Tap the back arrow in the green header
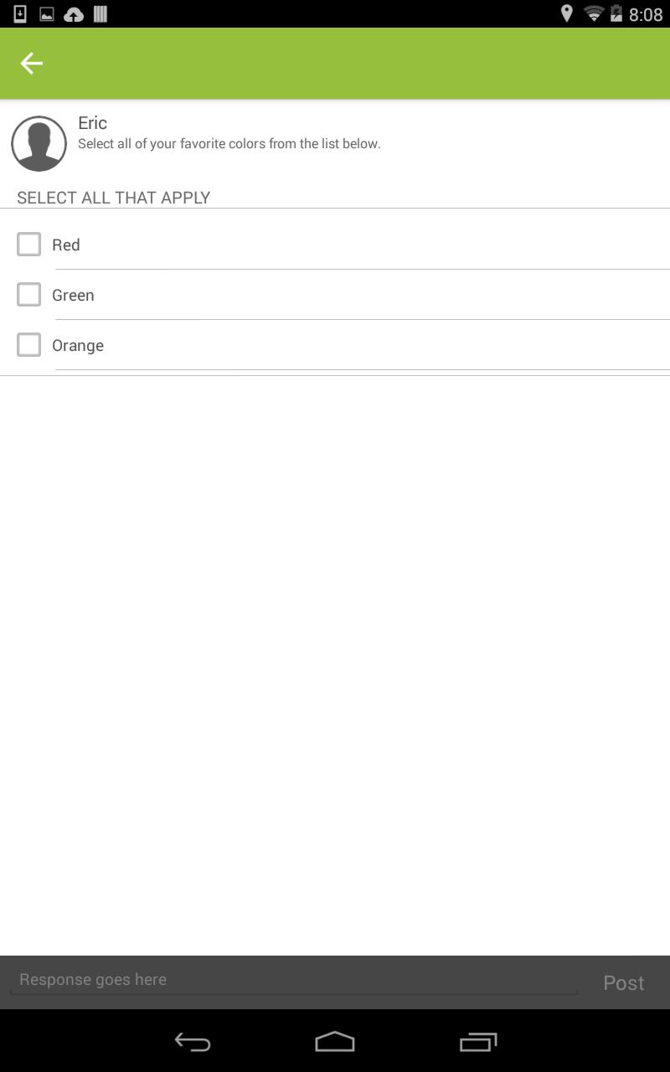 point(31,63)
